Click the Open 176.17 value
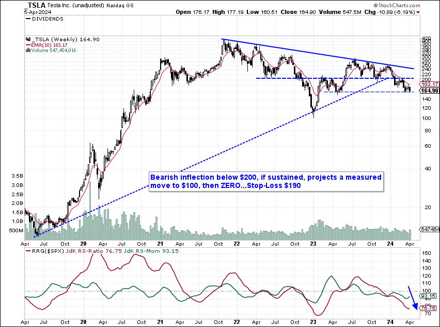 [x=193, y=12]
